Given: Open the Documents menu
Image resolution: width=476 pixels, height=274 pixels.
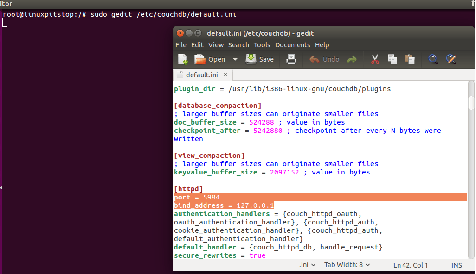Looking at the screenshot, I should pyautogui.click(x=292, y=45).
